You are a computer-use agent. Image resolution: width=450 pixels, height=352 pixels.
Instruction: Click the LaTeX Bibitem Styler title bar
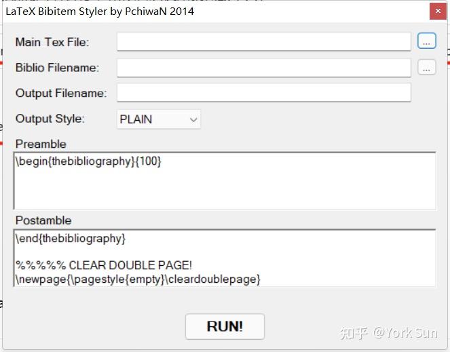point(215,12)
